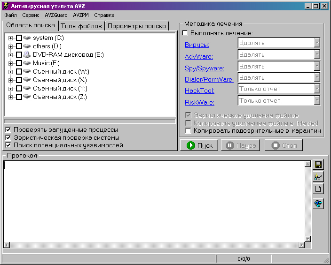Open the Справка menu
The width and height of the screenshot is (331, 265).
[104, 15]
